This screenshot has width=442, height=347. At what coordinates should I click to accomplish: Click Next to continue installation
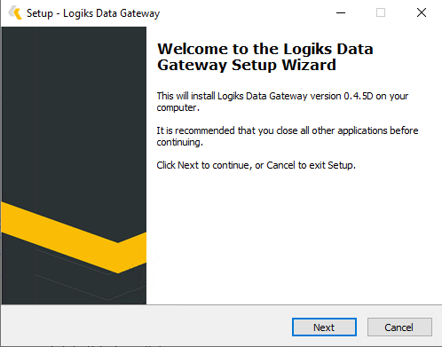[x=324, y=327]
